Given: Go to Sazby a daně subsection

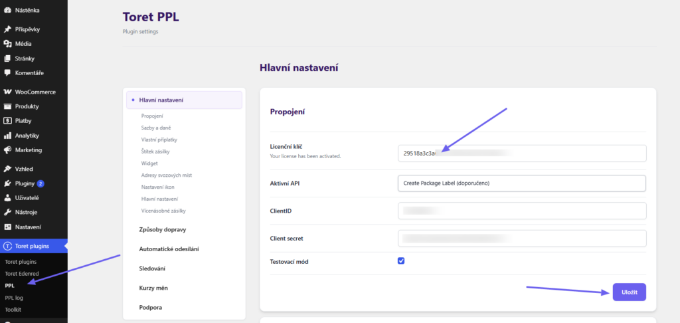Looking at the screenshot, I should coord(156,128).
